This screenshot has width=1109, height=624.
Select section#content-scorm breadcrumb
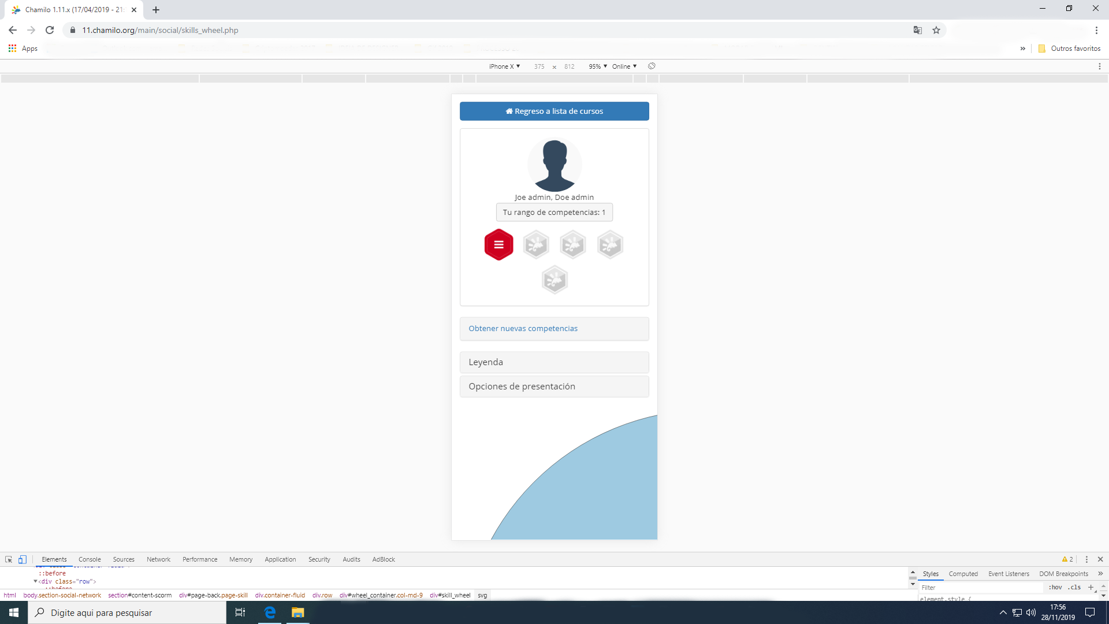pyautogui.click(x=140, y=595)
